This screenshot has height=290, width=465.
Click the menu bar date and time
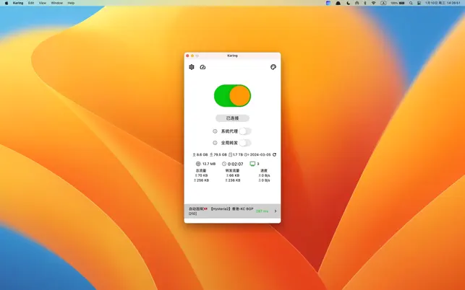pos(443,3)
